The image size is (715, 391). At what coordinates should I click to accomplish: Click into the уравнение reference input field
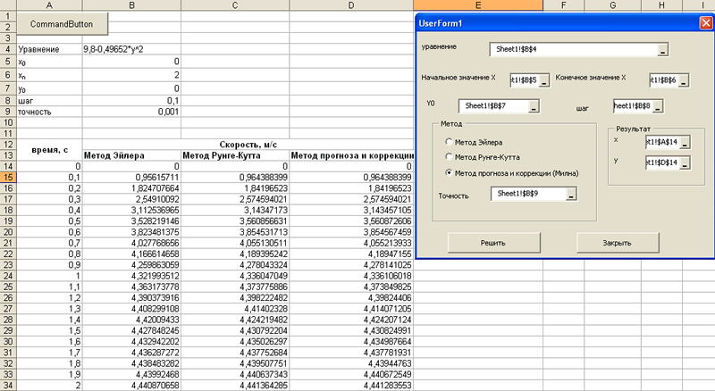click(x=572, y=51)
